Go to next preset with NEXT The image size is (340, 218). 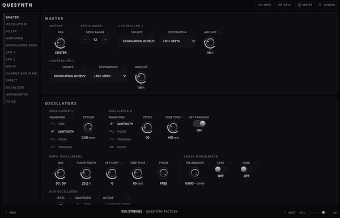pos(289,212)
